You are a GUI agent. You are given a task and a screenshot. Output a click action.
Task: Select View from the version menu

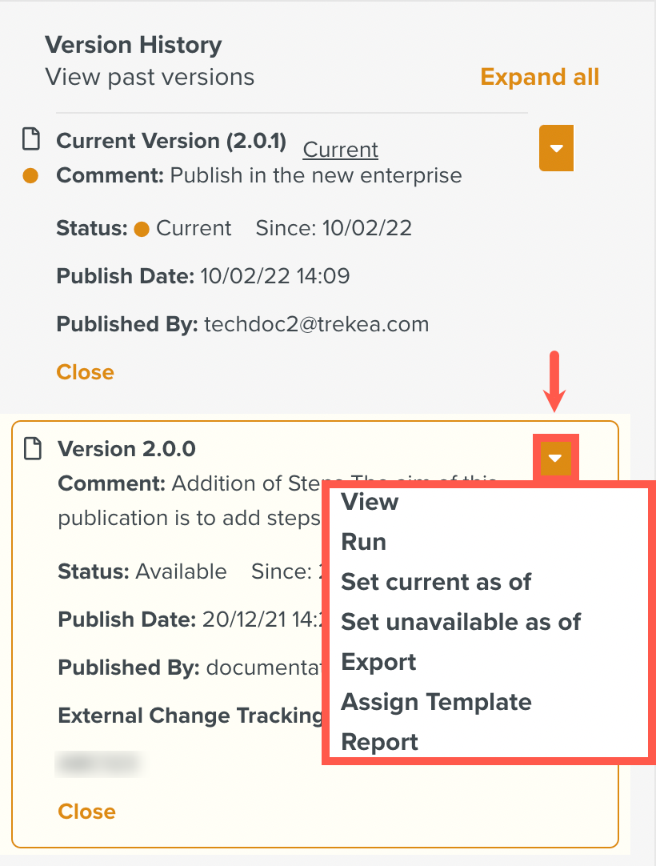[370, 502]
